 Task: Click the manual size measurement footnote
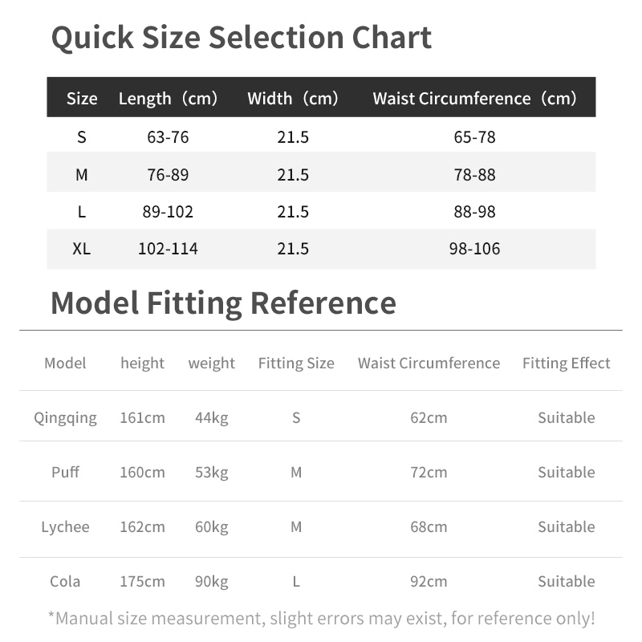(x=321, y=618)
